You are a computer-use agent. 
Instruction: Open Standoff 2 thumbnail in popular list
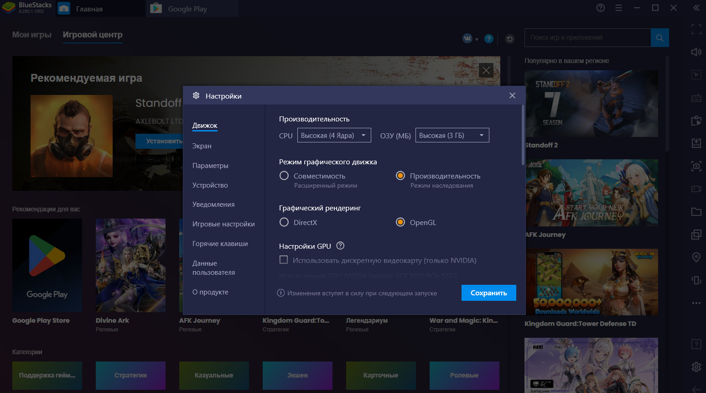click(x=591, y=104)
